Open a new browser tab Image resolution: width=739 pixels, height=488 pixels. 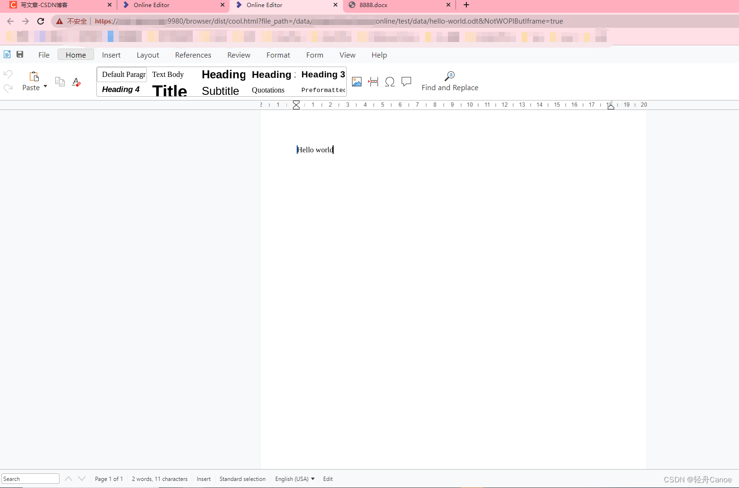point(466,5)
